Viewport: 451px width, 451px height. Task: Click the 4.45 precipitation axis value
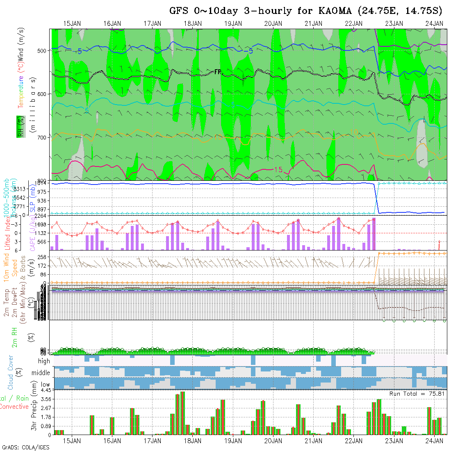click(x=43, y=390)
